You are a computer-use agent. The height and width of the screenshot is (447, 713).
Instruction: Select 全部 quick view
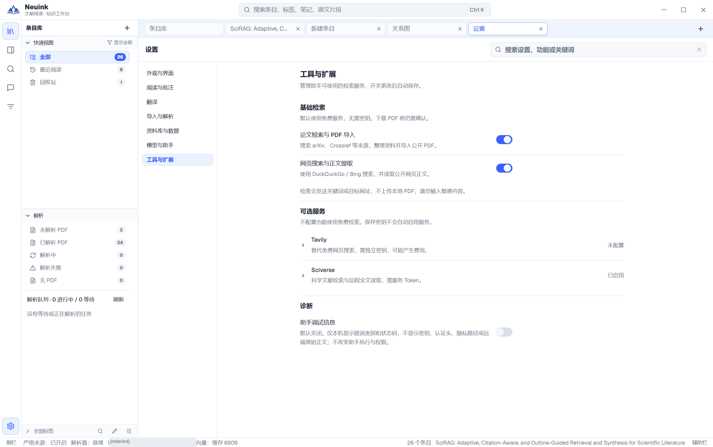pos(77,57)
